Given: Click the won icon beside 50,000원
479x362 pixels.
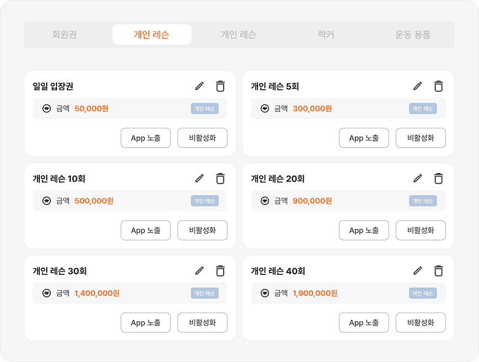Looking at the screenshot, I should click(x=47, y=109).
